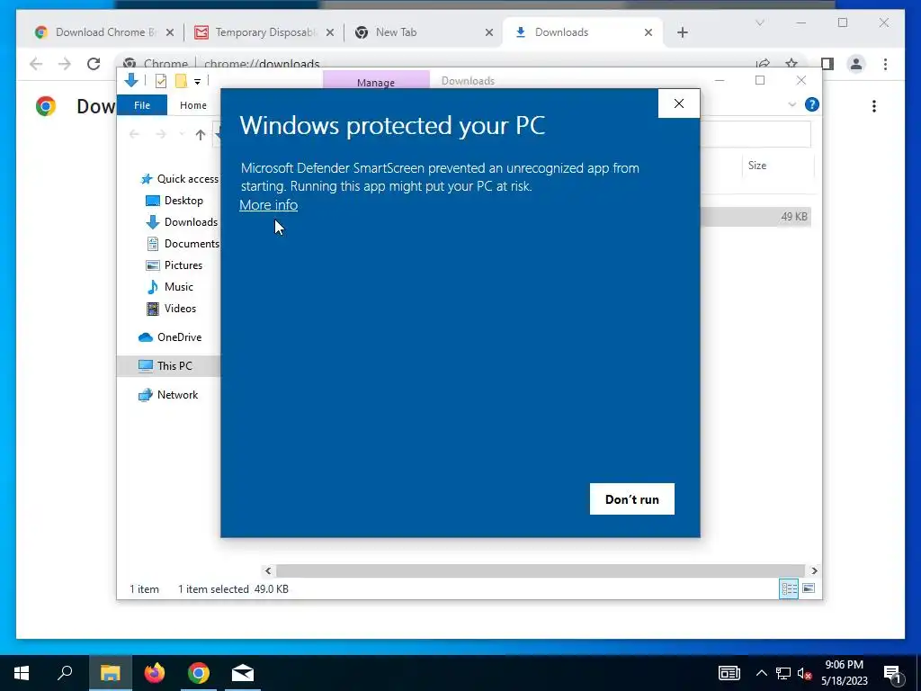Open Music in the navigation pane

[x=170, y=287]
